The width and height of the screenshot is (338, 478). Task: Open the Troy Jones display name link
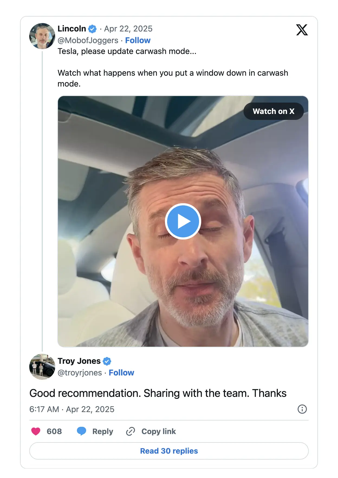click(x=79, y=361)
